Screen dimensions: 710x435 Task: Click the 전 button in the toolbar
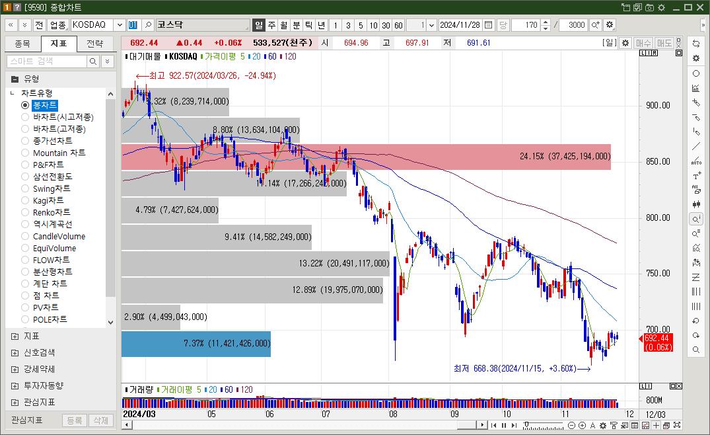[x=39, y=25]
